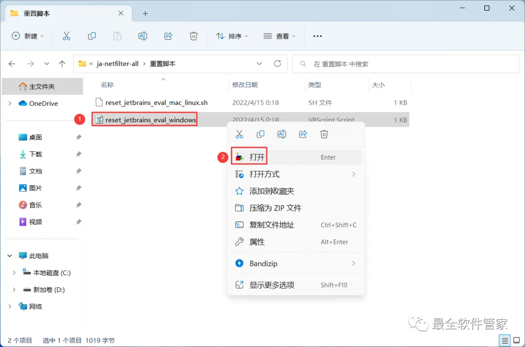The height and width of the screenshot is (347, 525).
Task: Add a new tab with plus button
Action: coord(145,14)
